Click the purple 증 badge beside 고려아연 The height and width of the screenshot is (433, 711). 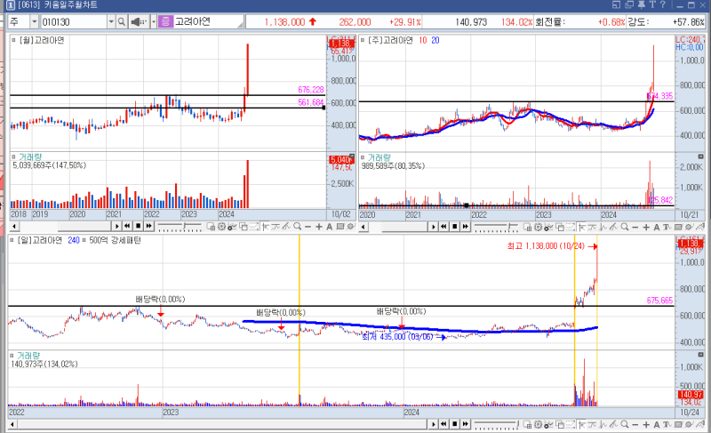pyautogui.click(x=165, y=21)
